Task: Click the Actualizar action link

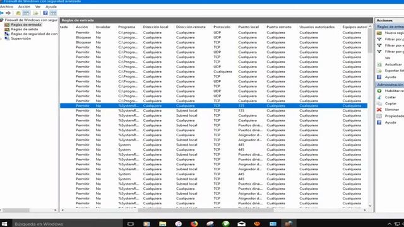Action: tap(393, 64)
